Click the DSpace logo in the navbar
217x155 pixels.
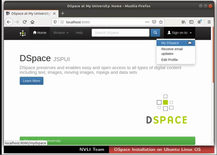pos(23,33)
